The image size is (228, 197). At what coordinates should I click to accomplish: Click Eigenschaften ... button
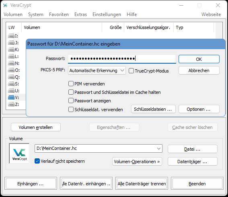click(114, 127)
